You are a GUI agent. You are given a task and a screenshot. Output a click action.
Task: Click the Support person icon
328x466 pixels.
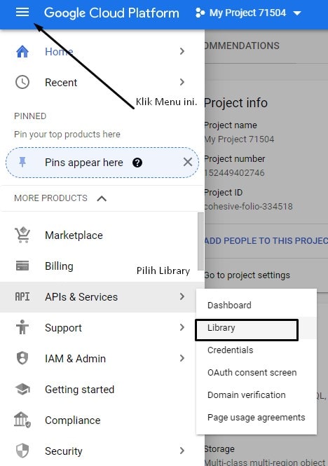pyautogui.click(x=22, y=327)
